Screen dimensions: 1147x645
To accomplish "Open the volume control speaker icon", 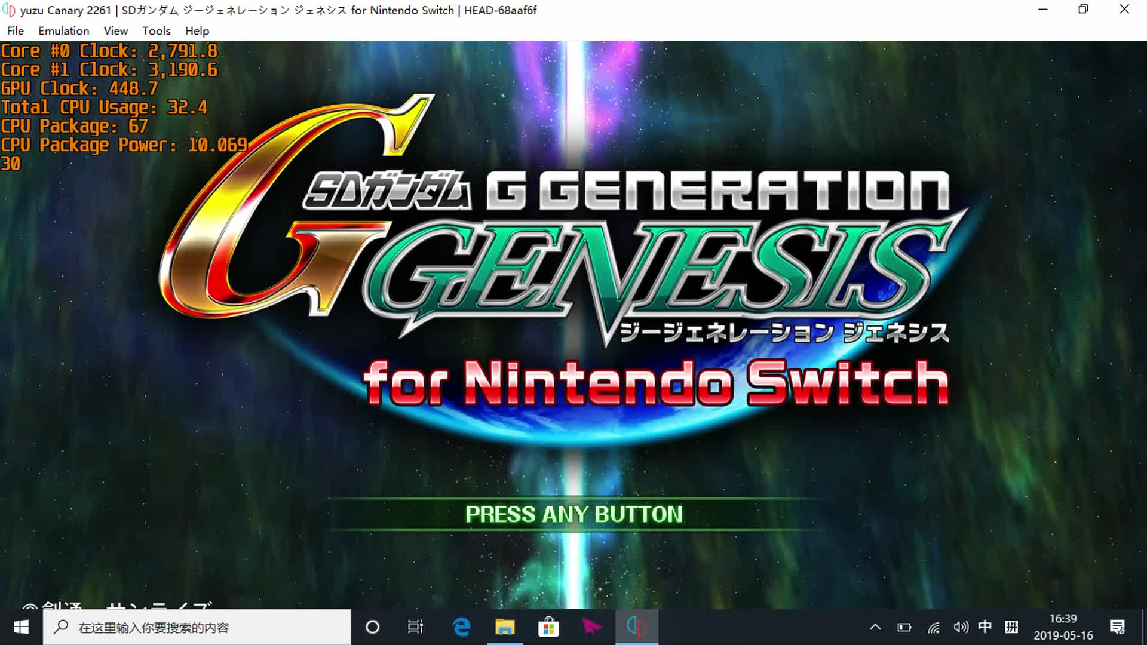I will coord(960,627).
